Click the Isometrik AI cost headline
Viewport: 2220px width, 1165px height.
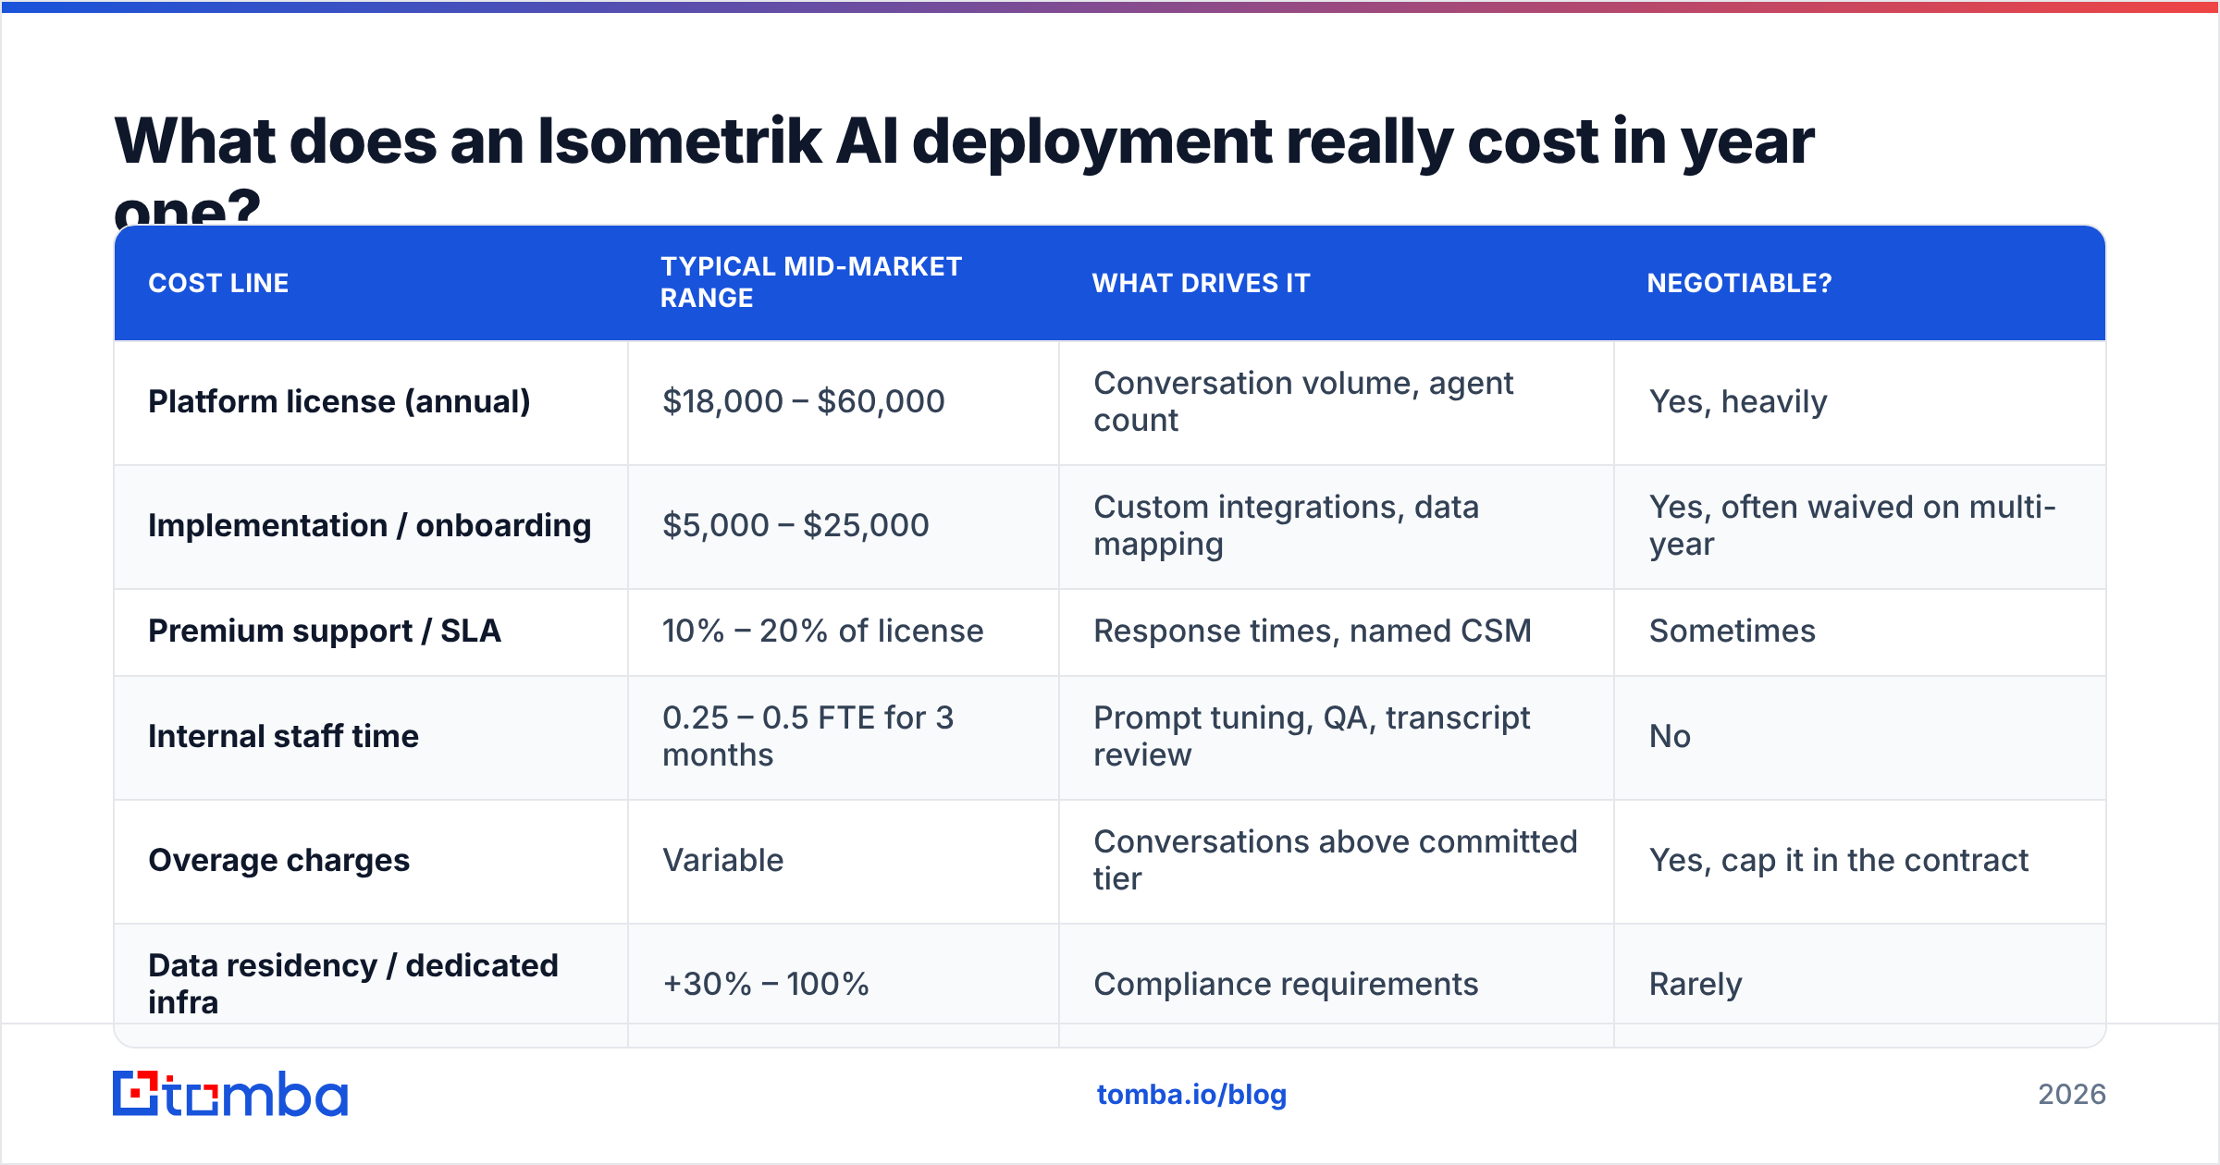964,169
